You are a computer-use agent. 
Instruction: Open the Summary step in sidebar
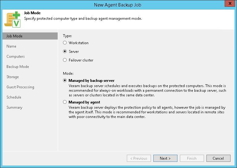[x=15, y=107]
